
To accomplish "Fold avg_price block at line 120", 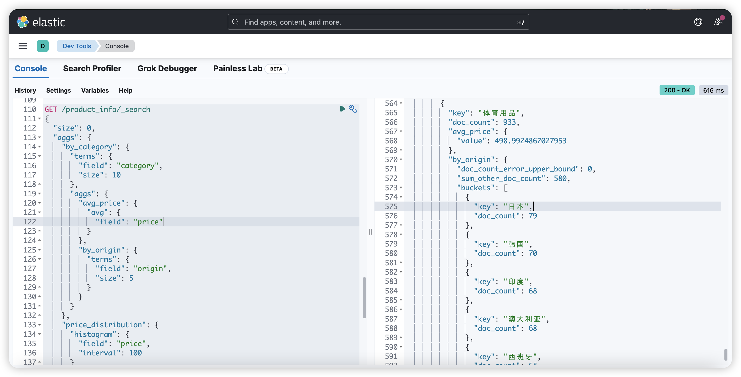I will coord(39,203).
